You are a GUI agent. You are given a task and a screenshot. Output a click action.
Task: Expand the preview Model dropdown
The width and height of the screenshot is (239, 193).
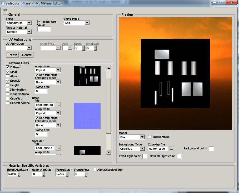tap(142, 137)
